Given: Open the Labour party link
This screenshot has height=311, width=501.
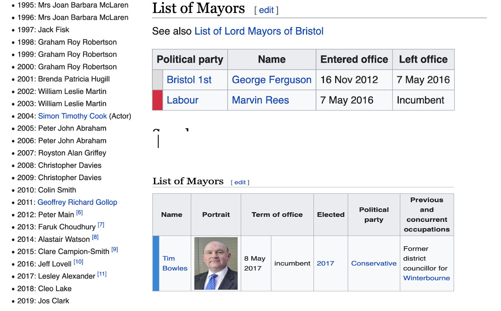Looking at the screenshot, I should (182, 100).
